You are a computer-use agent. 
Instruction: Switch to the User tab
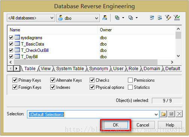coord(118,69)
